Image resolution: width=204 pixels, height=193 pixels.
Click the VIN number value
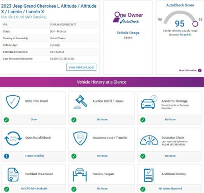tap(63, 24)
